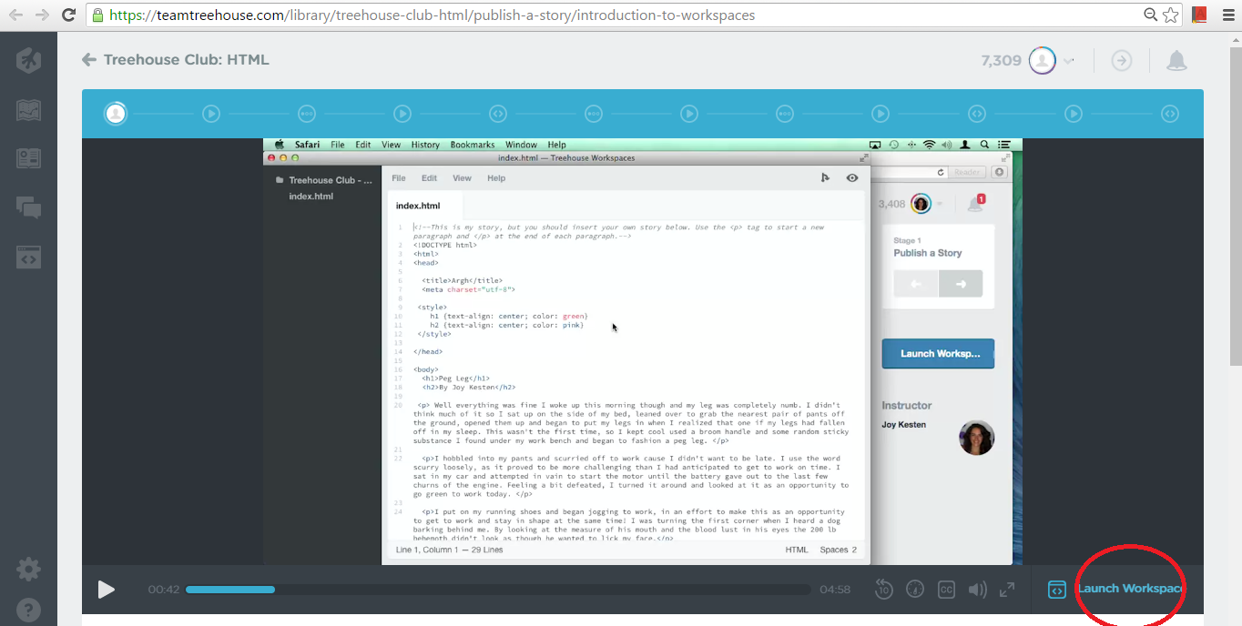This screenshot has height=626, width=1242.
Task: Mute the video volume
Action: tap(977, 590)
